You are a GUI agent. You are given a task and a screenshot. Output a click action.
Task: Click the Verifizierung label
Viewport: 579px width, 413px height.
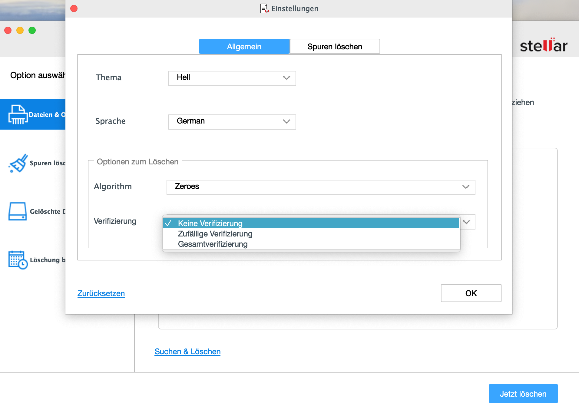click(x=115, y=221)
